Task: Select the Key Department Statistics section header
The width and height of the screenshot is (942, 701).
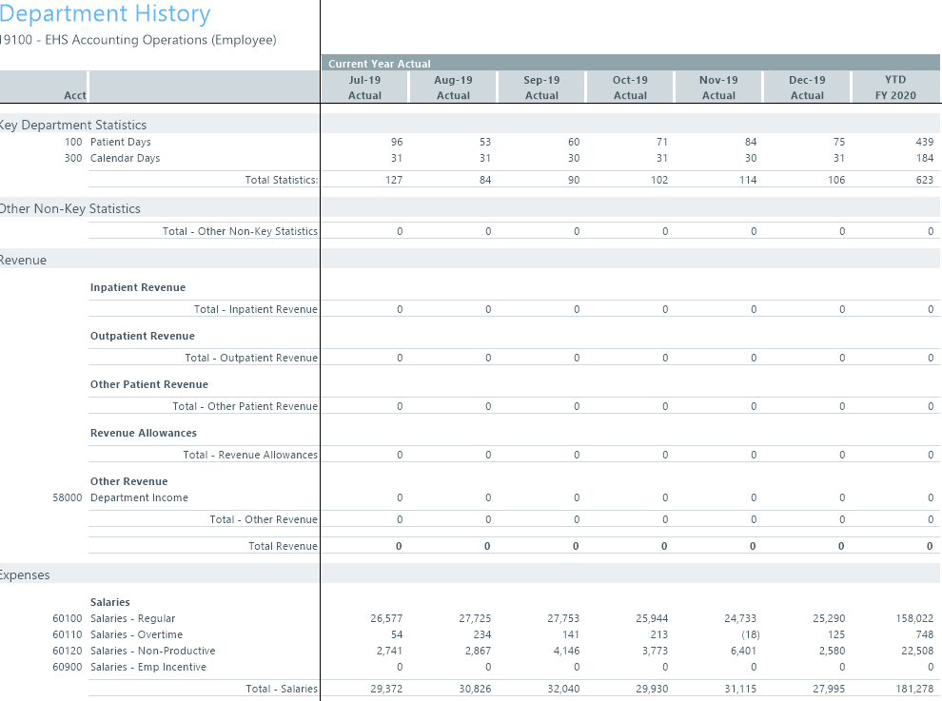Action: 74,125
